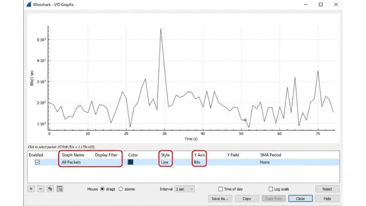Click the Copy button
This screenshot has height=206, width=366.
tap(247, 199)
